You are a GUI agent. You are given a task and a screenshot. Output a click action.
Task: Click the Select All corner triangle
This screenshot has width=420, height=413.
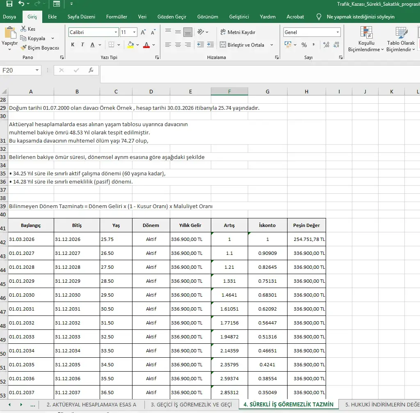pos(4,92)
